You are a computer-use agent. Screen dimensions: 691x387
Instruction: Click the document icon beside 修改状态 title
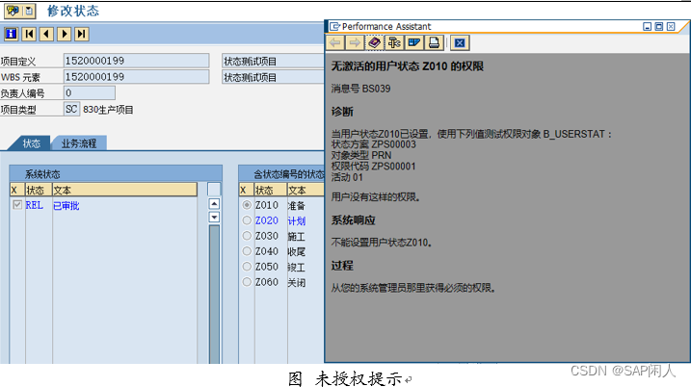[x=29, y=11]
